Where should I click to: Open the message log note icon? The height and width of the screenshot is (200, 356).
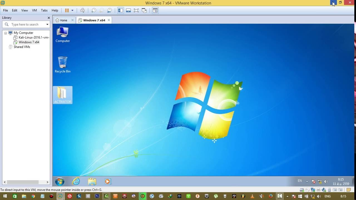point(349,190)
